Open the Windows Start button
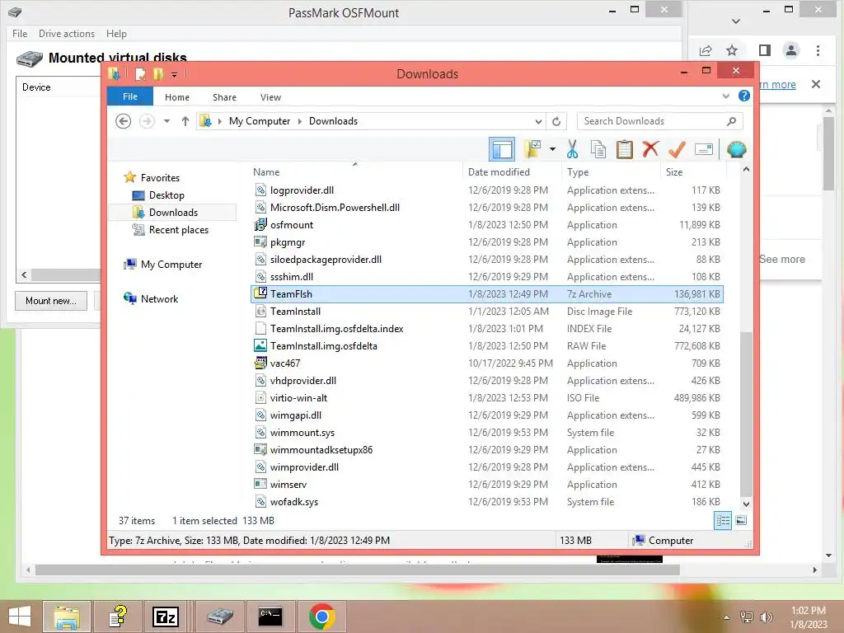This screenshot has height=633, width=844. (x=20, y=617)
